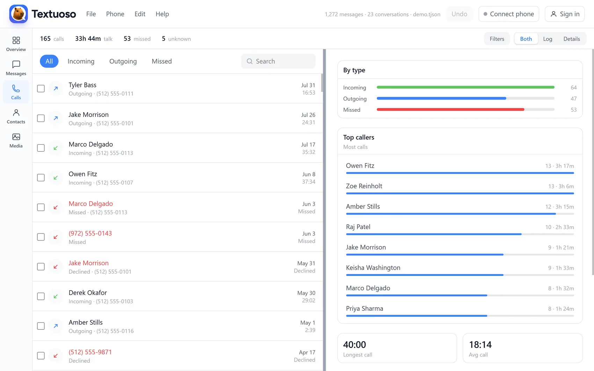Select the Marco Delgado Jul 17 call checkbox
The height and width of the screenshot is (371, 594).
pyautogui.click(x=41, y=148)
